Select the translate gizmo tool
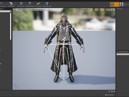Viewport: 129px width, 97px height. click(x=82, y=9)
